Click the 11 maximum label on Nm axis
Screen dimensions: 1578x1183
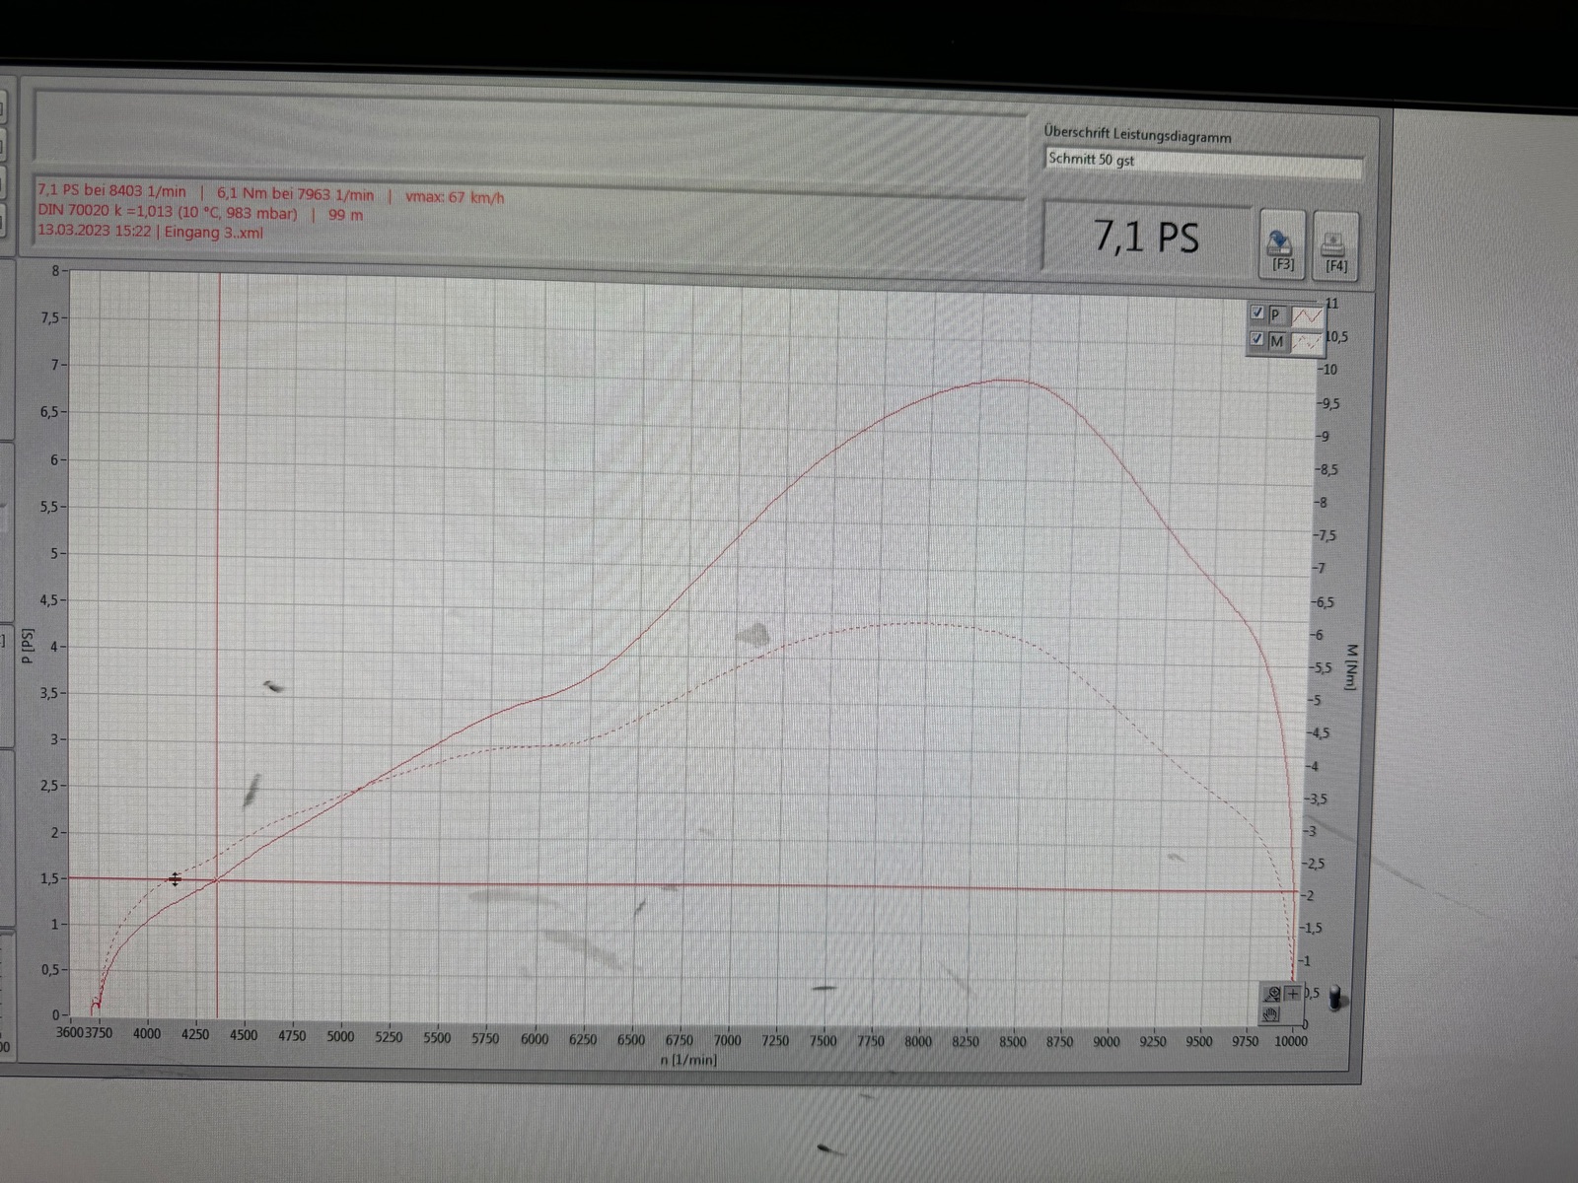click(x=1331, y=304)
